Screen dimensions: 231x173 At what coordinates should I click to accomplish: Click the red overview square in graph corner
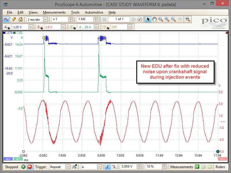tap(227, 33)
